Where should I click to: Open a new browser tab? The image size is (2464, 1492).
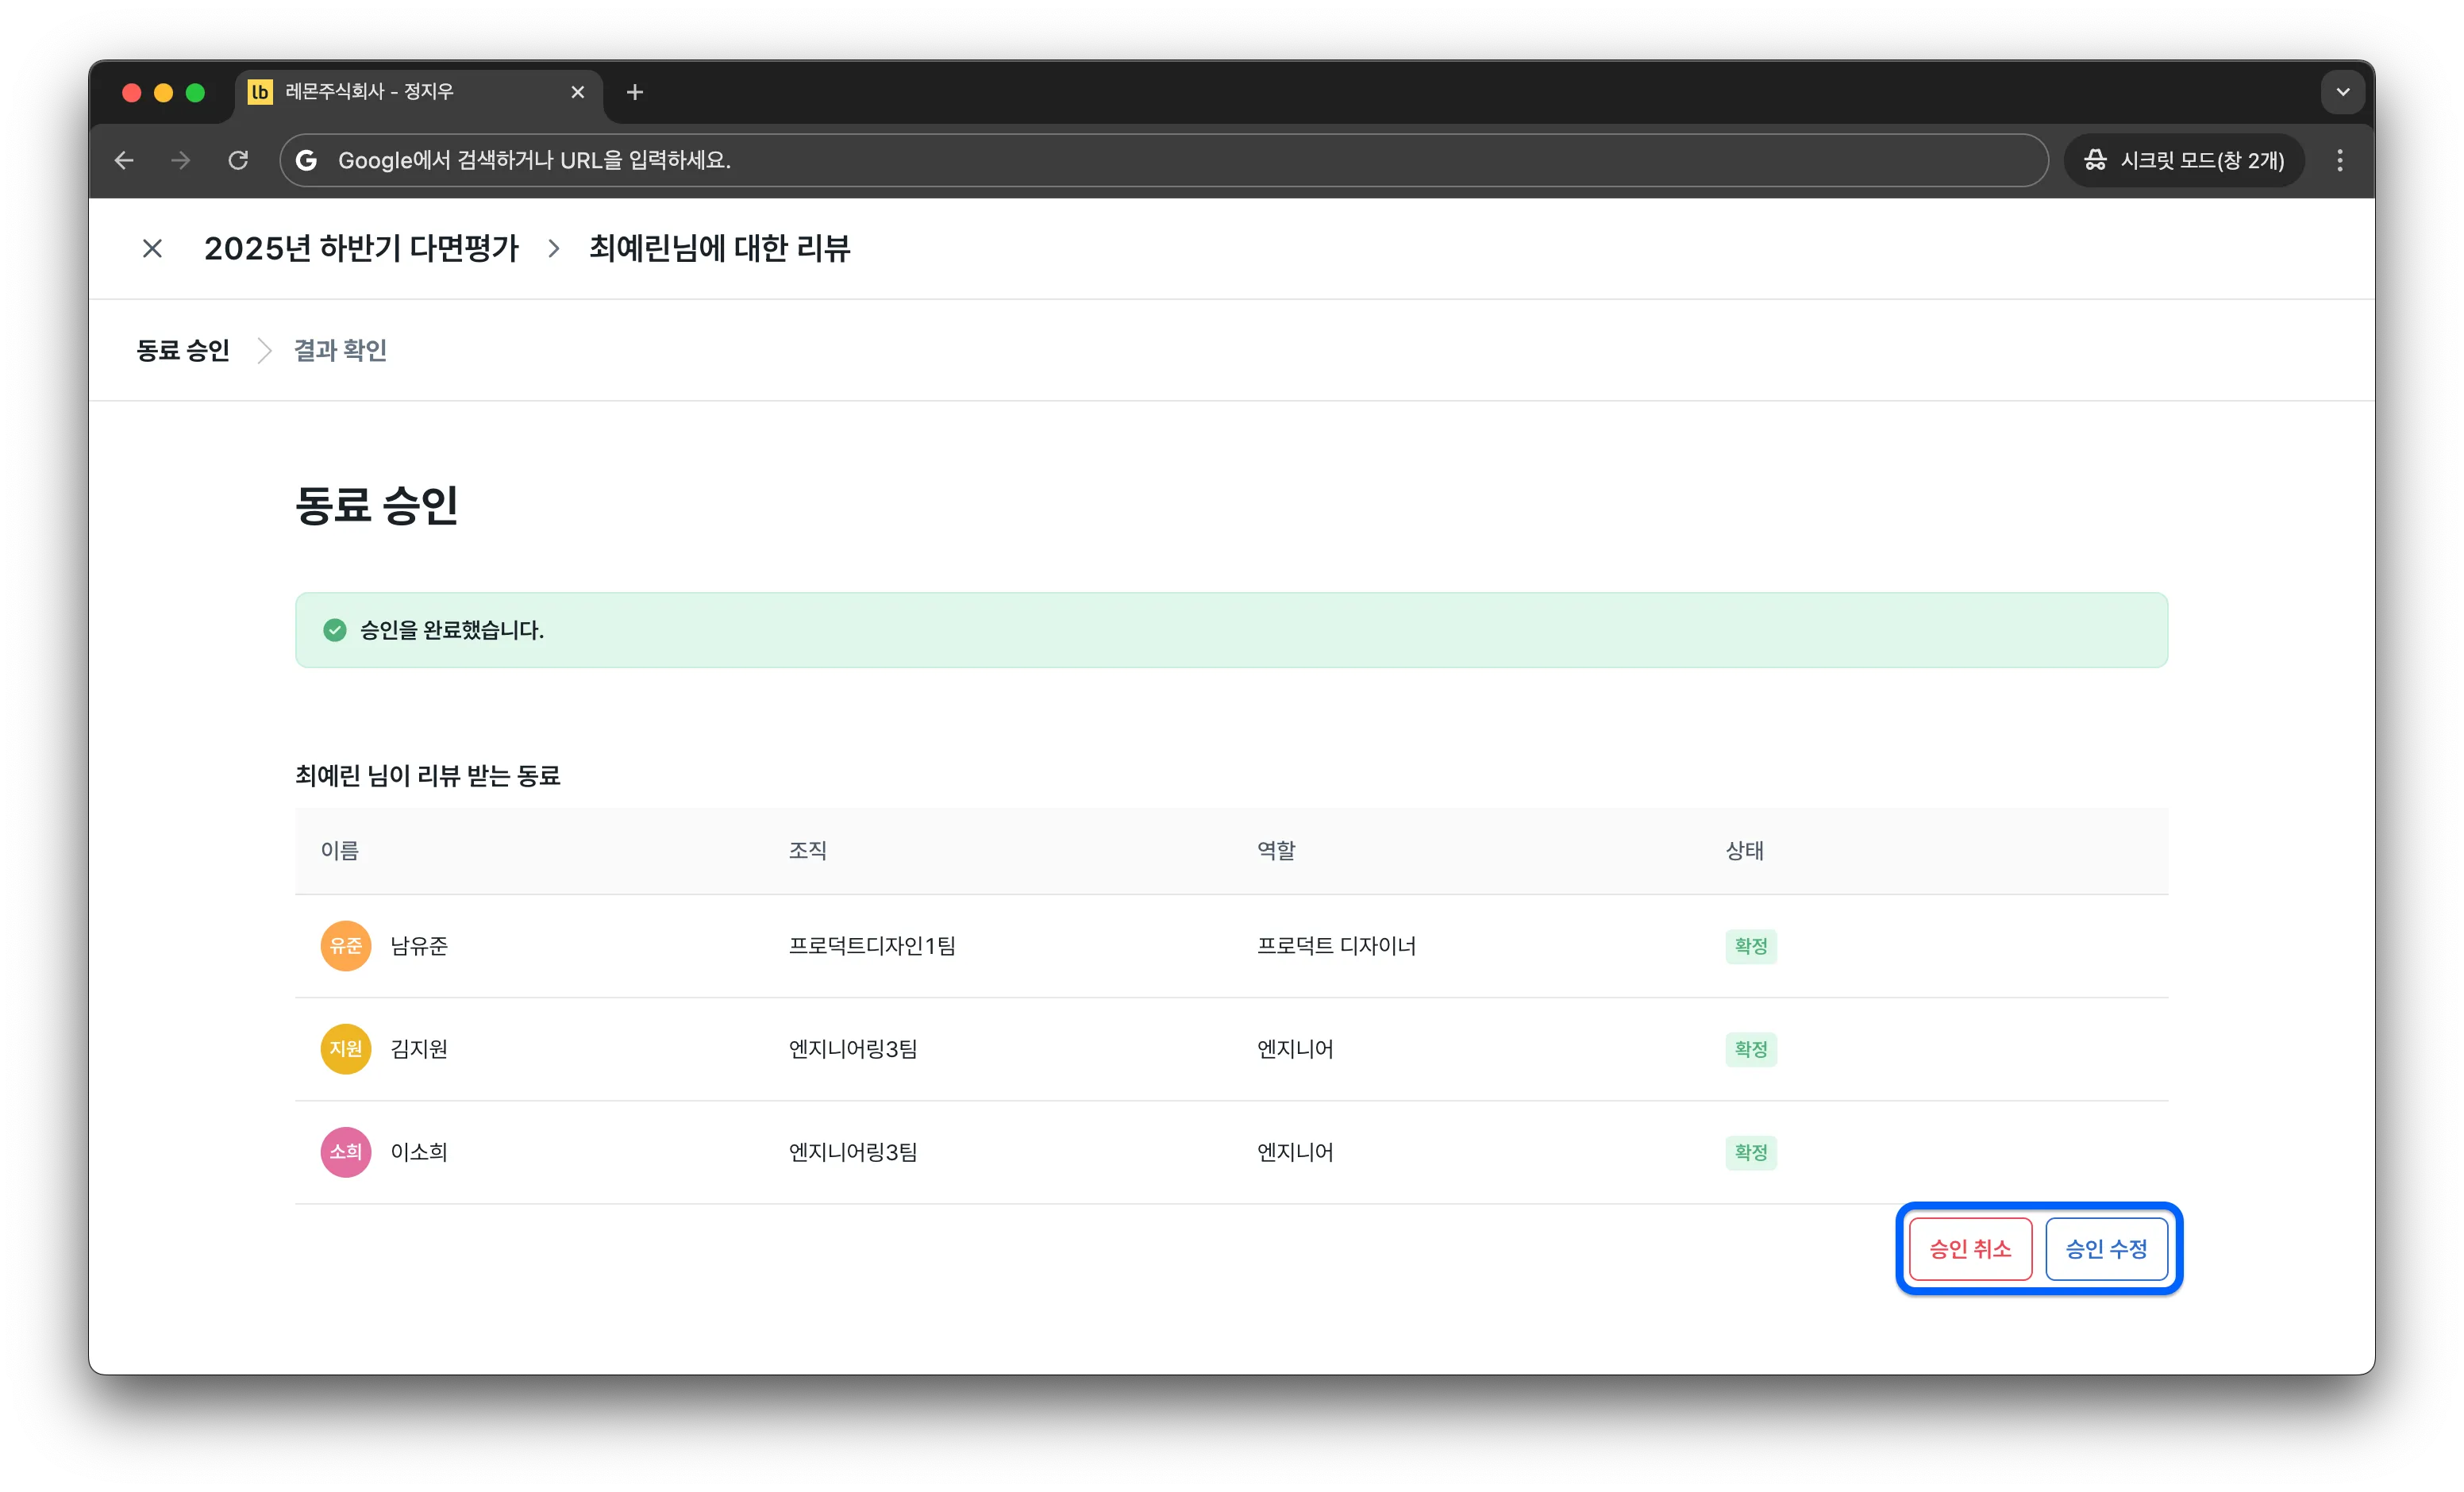pos(635,92)
